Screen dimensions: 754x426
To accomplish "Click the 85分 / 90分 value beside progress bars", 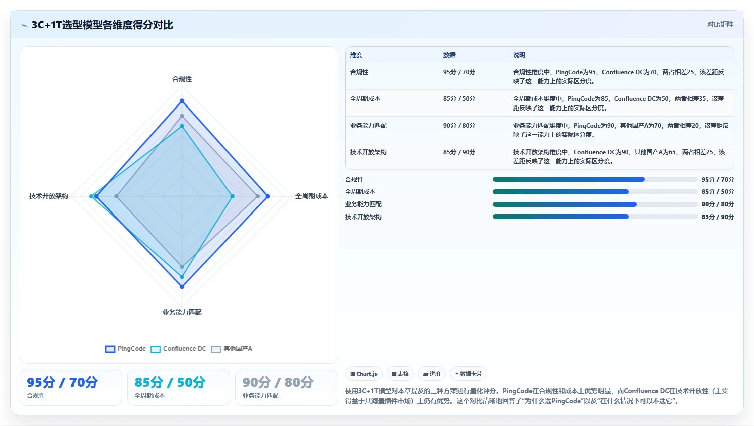I will click(x=718, y=217).
